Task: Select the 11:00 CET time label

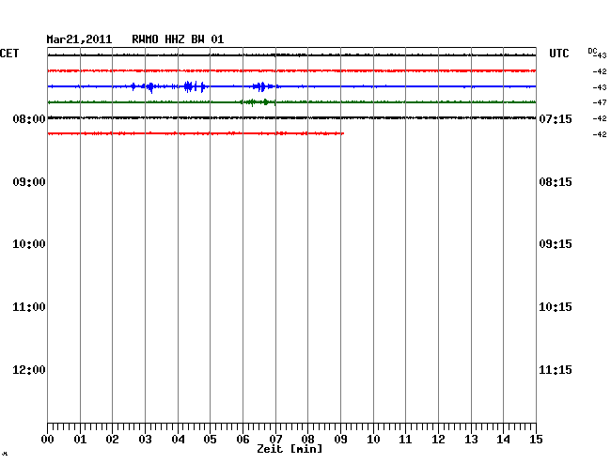Action: coord(29,307)
